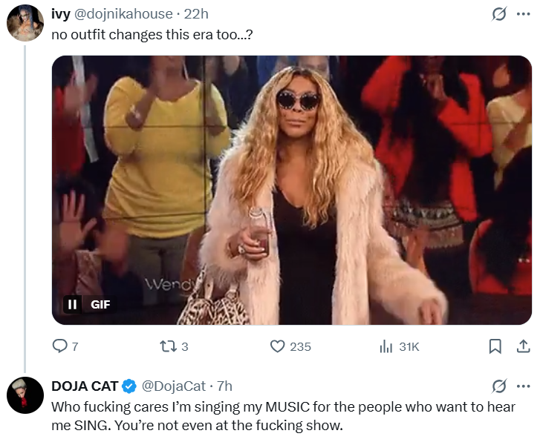Open the 7h timestamp of Doja Cat's reply
Screen dimensions: 543x442
tap(224, 386)
